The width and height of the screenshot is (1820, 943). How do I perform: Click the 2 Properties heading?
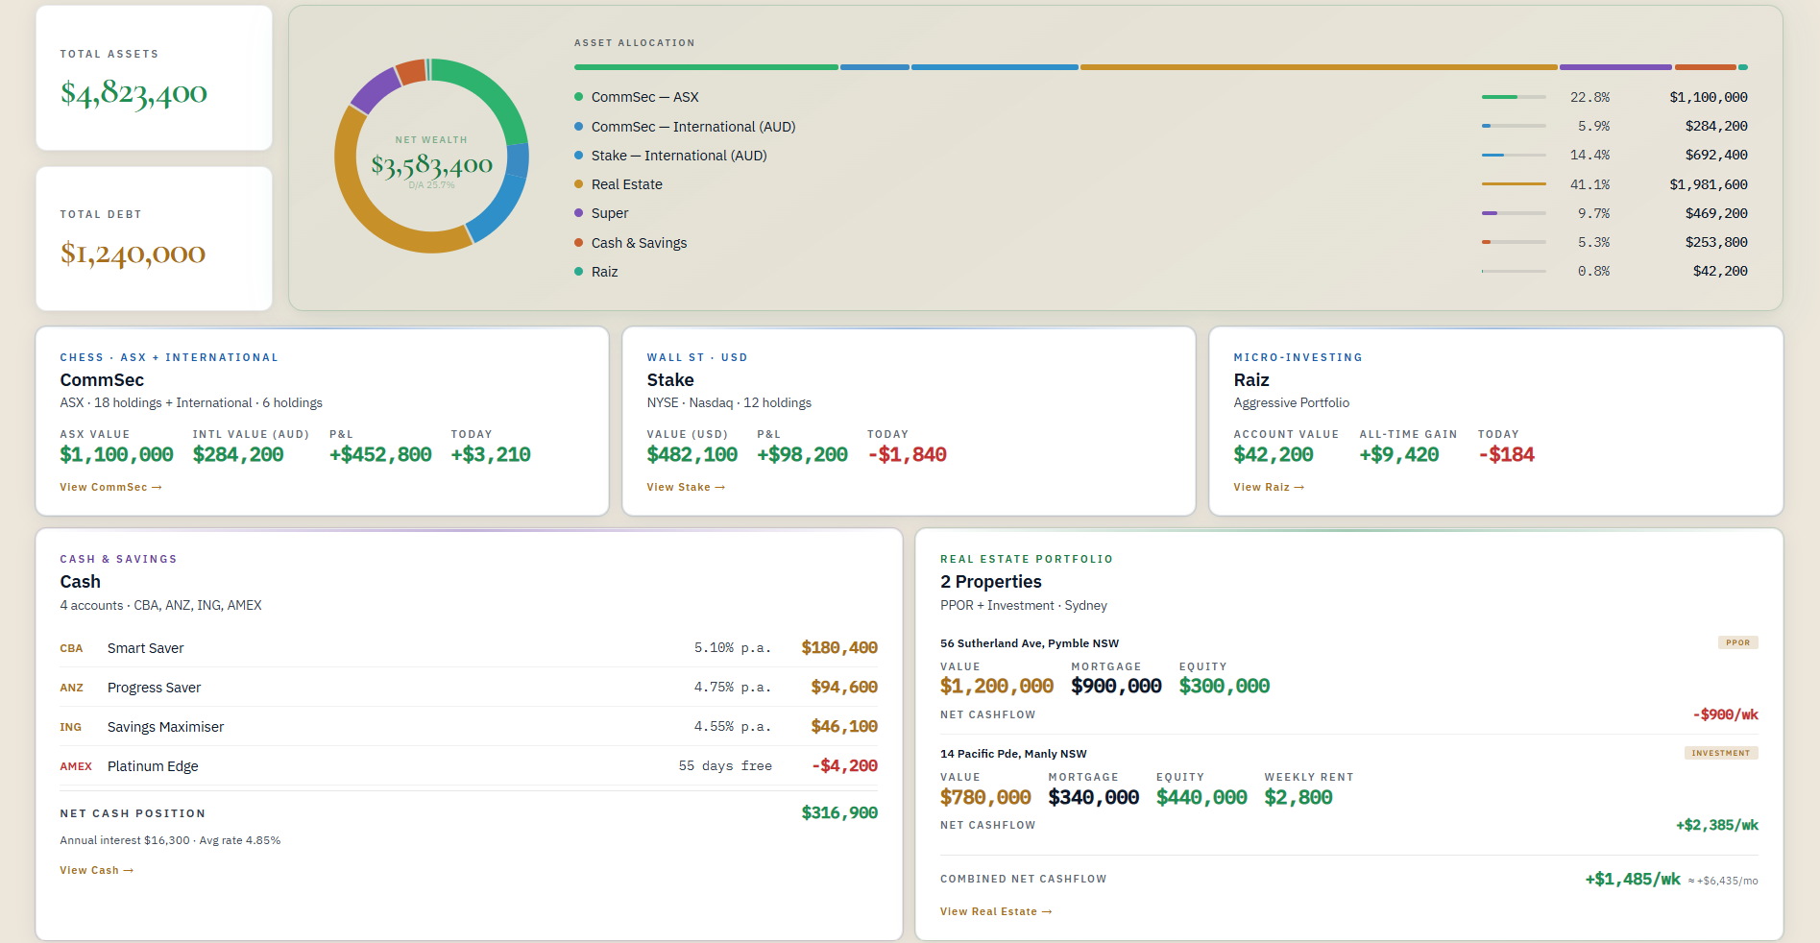click(x=991, y=582)
